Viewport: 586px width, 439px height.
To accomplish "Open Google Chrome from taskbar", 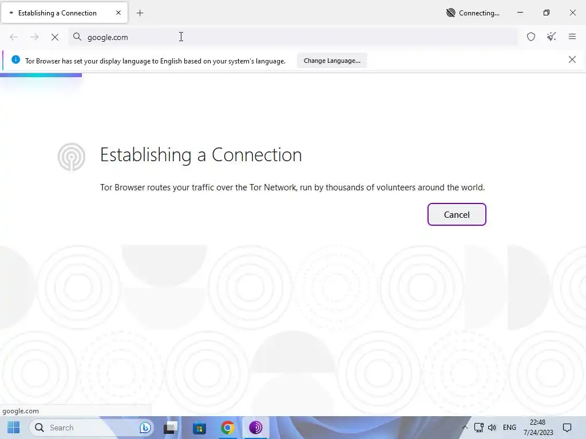I will [228, 428].
